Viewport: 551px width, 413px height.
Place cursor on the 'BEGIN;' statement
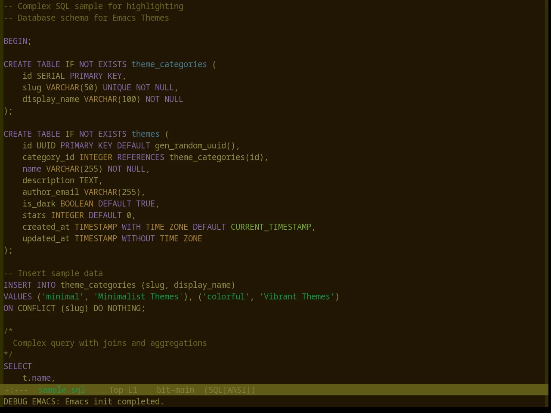(x=18, y=41)
